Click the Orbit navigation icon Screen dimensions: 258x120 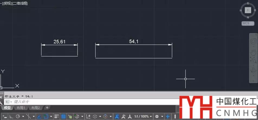tap(253, 71)
